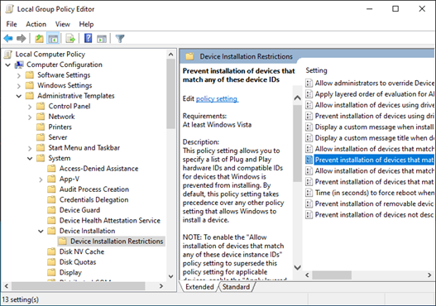Click the 'policy setting' edit link

(217, 98)
